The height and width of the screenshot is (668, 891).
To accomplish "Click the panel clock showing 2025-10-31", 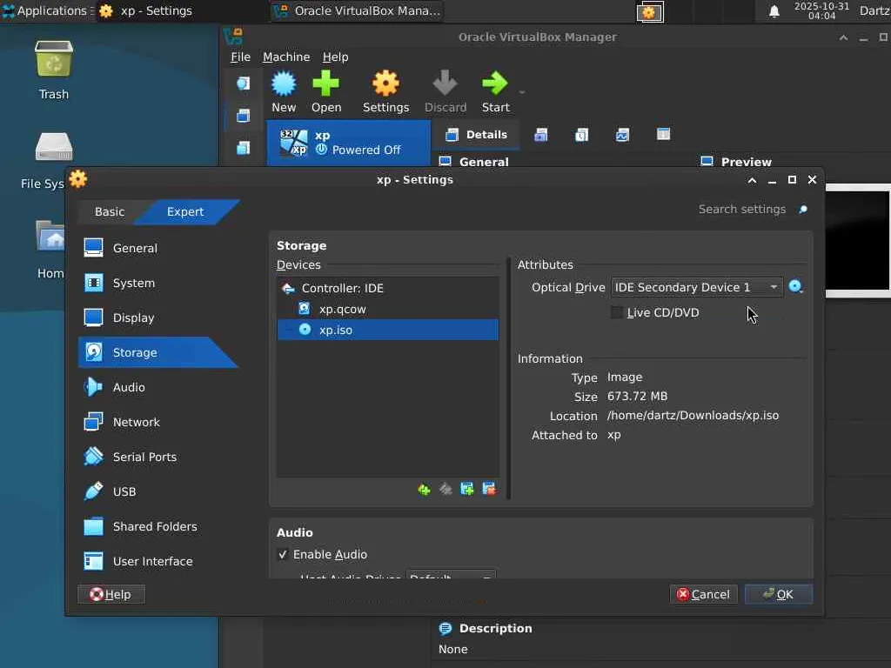I will click(821, 10).
